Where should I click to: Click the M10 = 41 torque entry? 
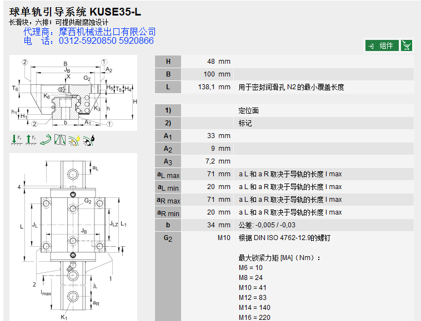click(253, 288)
